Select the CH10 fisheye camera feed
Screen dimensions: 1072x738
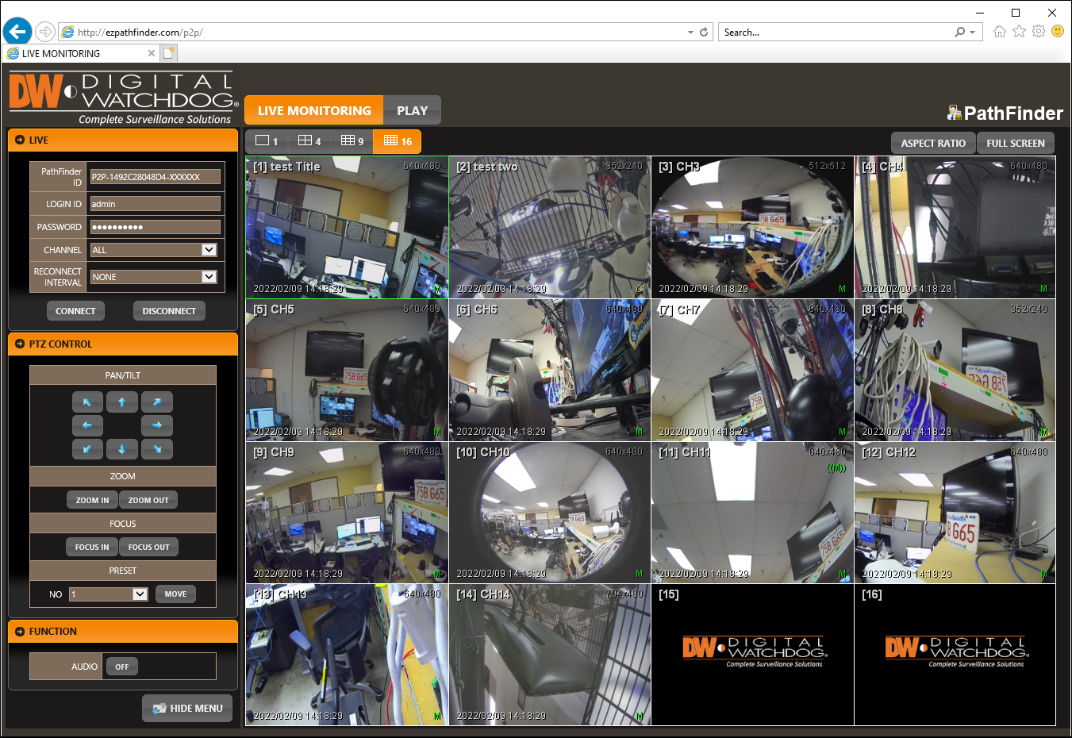pos(549,513)
